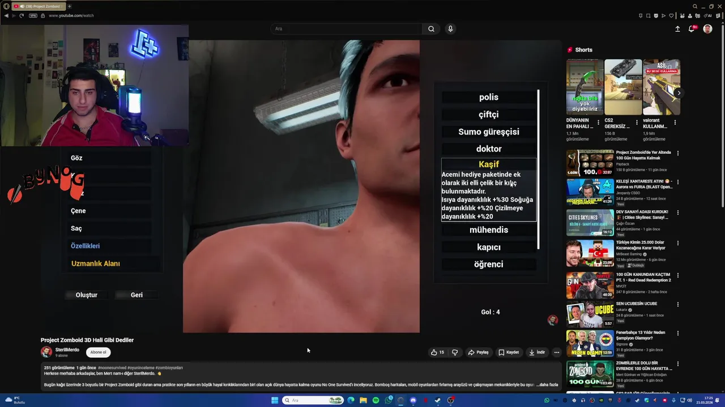The width and height of the screenshot is (725, 407).
Task: Click the send/flow arrow icon in toolbar
Action: [x=664, y=15]
